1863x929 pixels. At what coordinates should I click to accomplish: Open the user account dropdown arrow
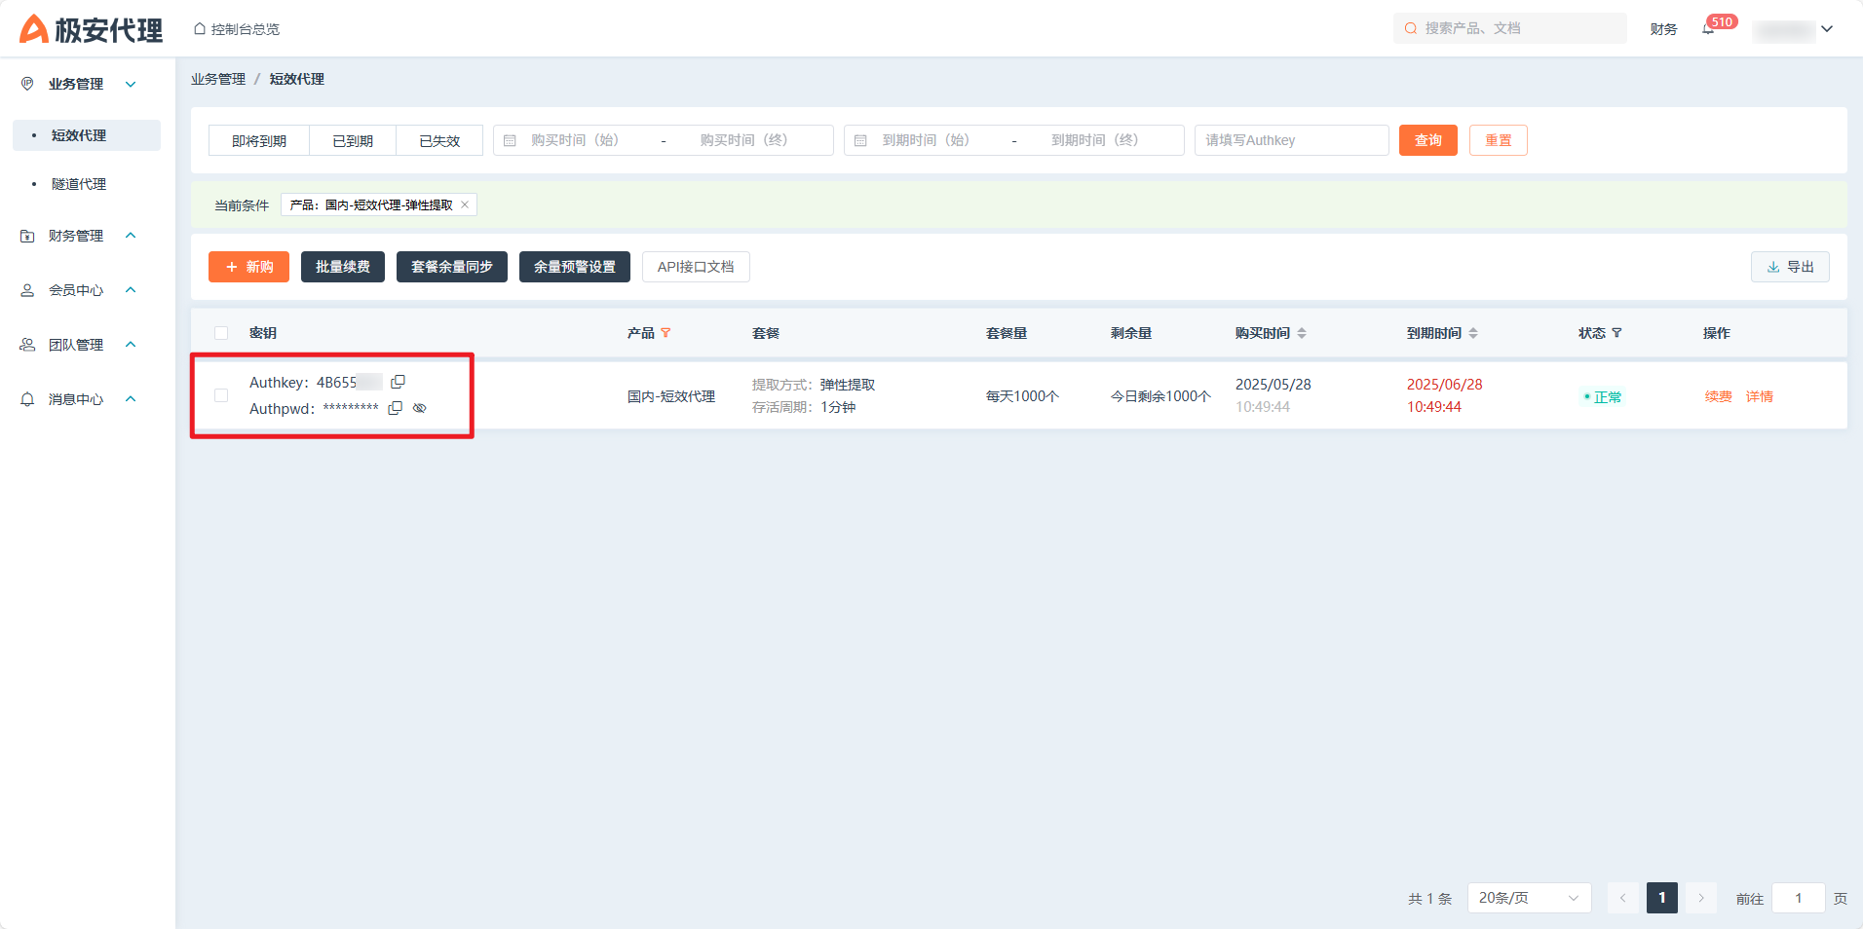(x=1827, y=29)
